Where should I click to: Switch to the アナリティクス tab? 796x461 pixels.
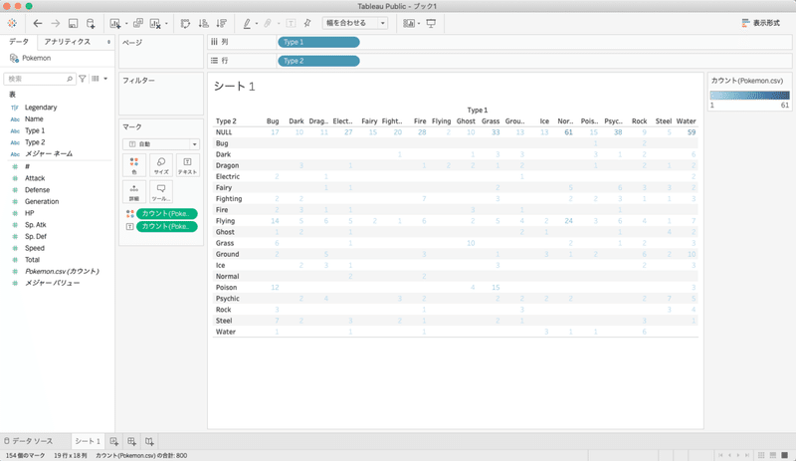click(67, 42)
